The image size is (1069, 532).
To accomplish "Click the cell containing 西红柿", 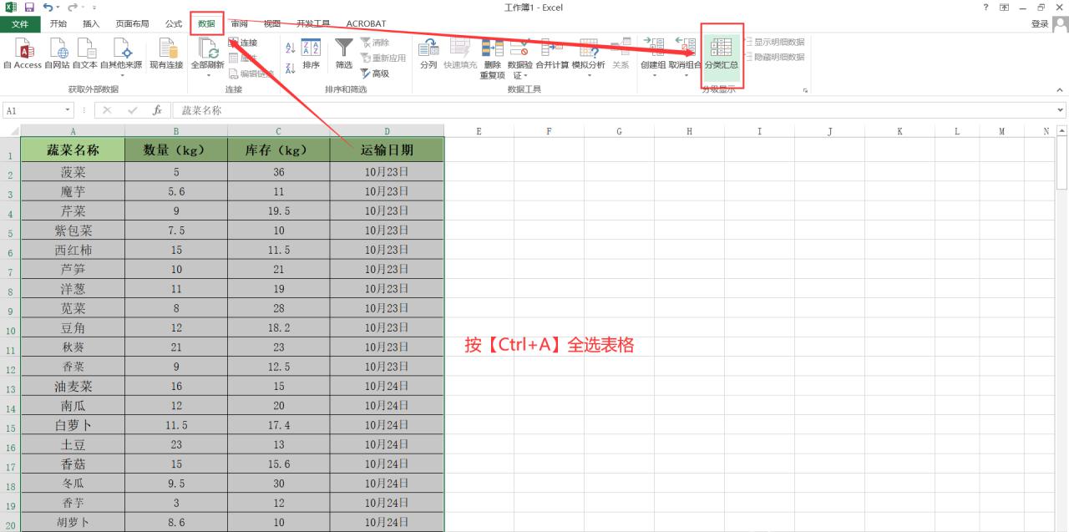I will pyautogui.click(x=73, y=250).
